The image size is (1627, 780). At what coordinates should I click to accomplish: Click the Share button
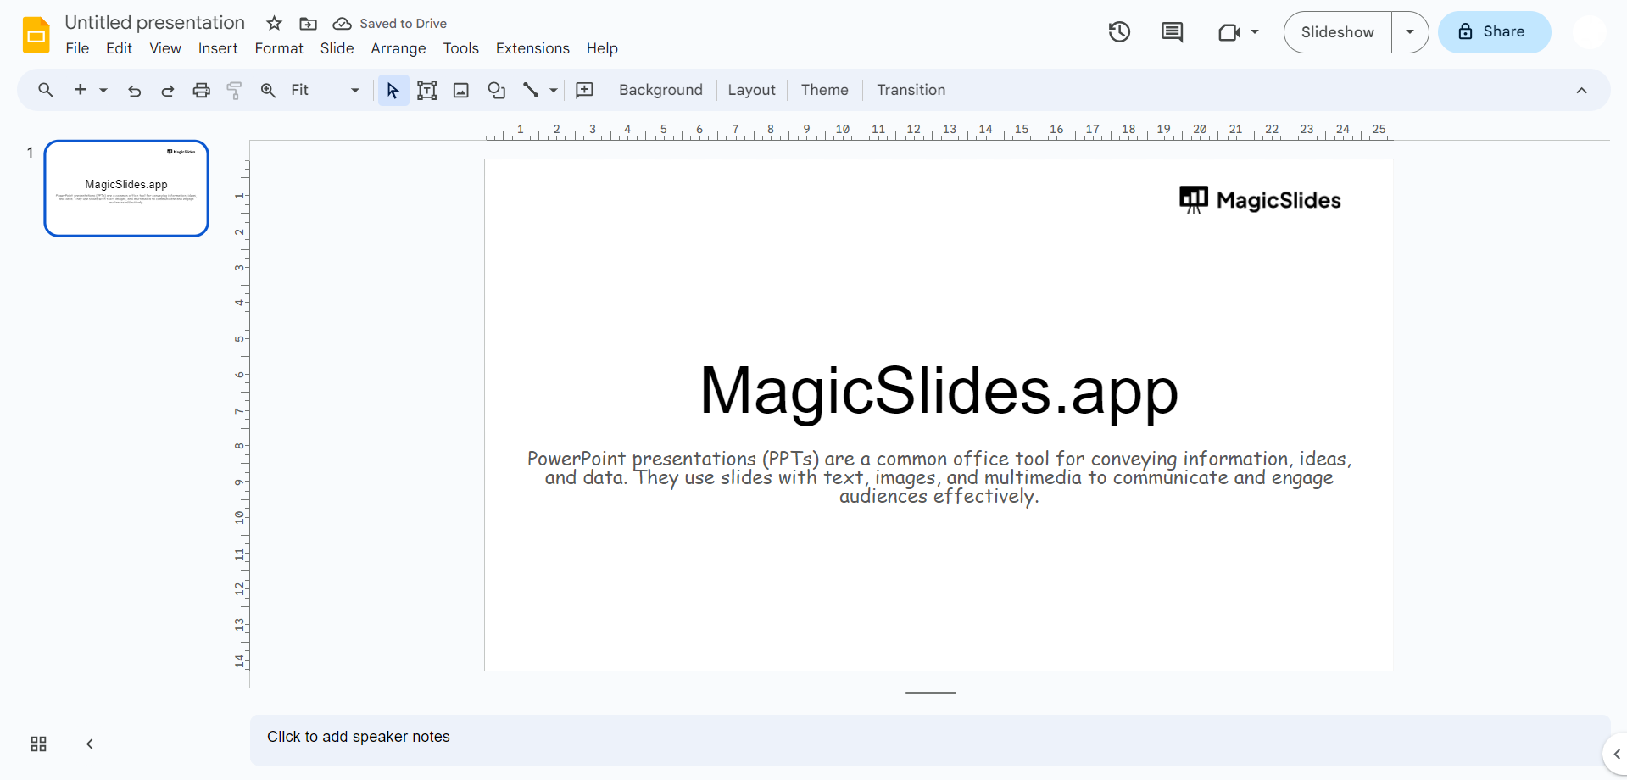click(1494, 32)
